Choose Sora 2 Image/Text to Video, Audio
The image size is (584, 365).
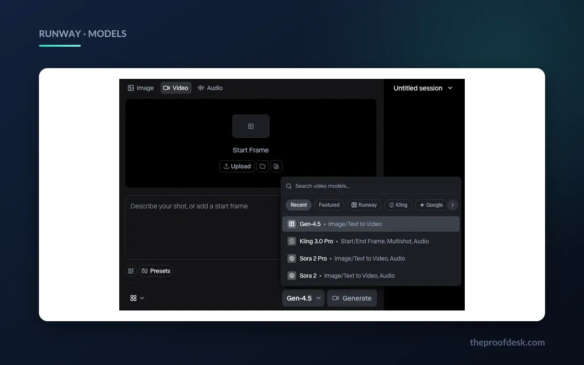pyautogui.click(x=371, y=275)
